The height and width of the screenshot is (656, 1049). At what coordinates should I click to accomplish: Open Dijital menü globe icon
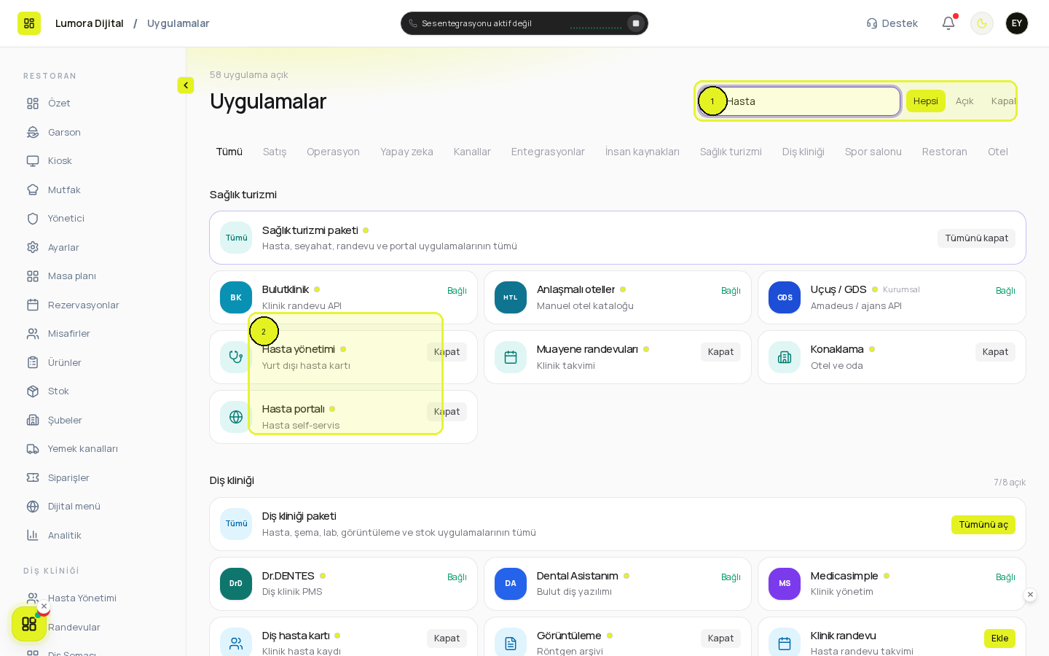[x=33, y=507]
